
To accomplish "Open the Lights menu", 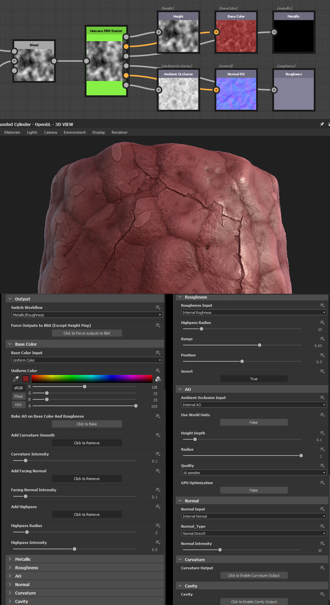I will [x=32, y=132].
